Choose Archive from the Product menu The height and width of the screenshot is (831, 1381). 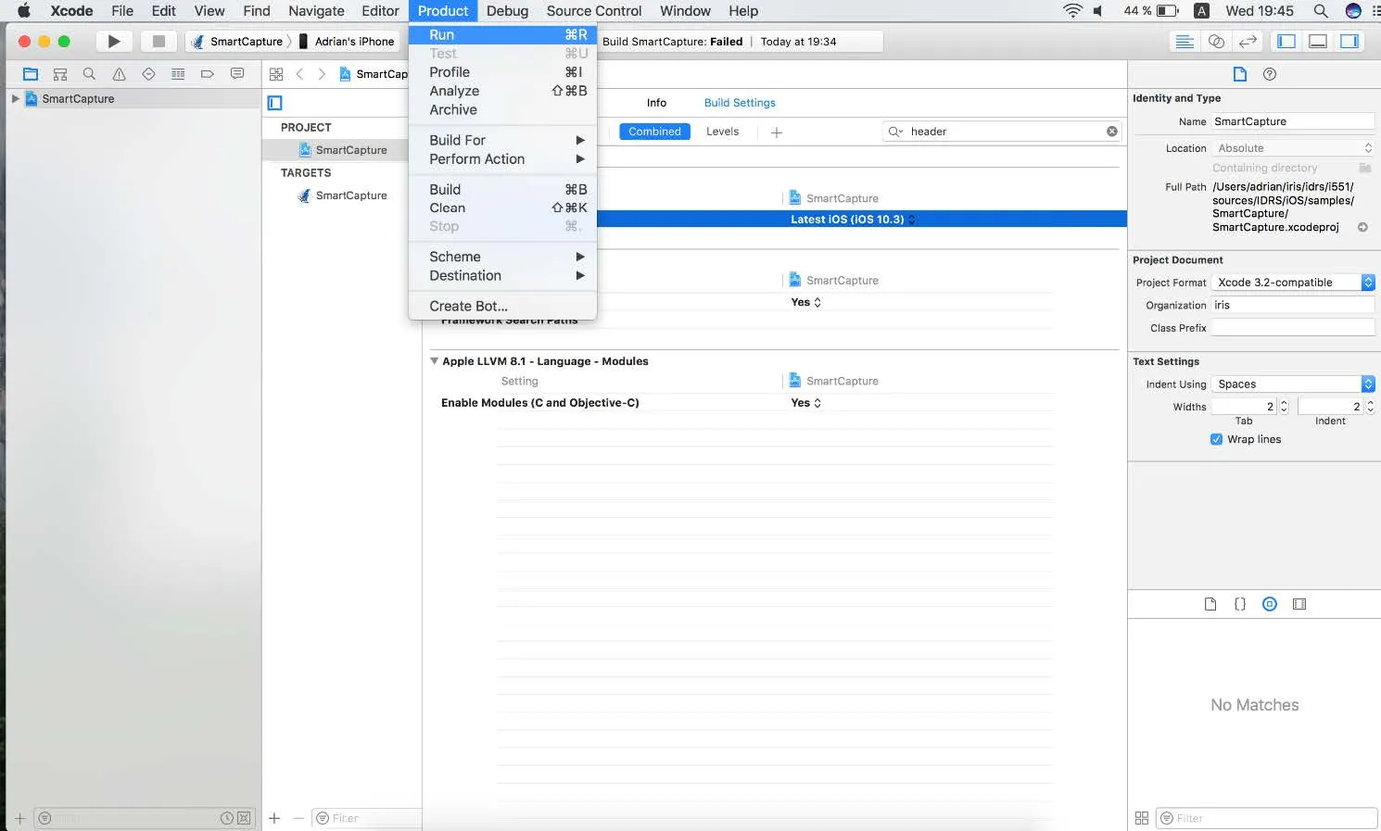pos(453,109)
